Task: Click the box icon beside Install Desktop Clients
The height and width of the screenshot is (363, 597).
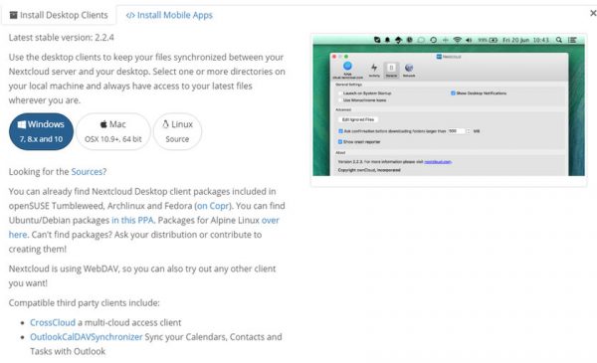Action: pos(14,15)
